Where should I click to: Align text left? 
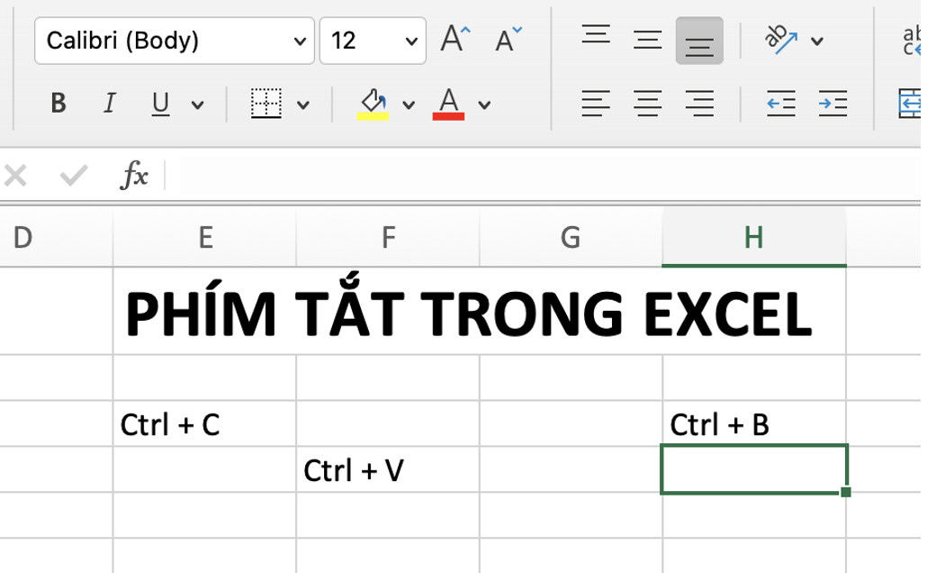[596, 104]
